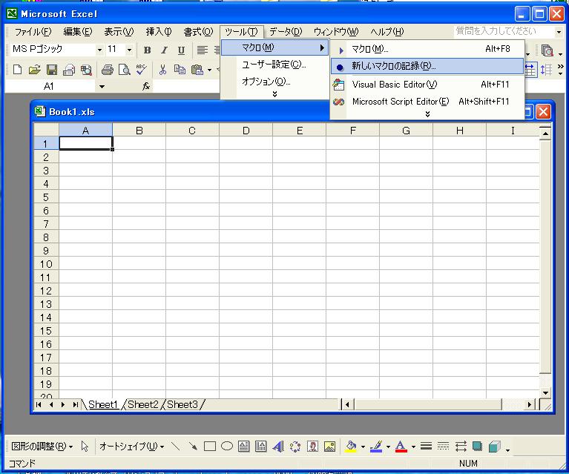
Task: Click the Open folder icon
Action: tap(34, 69)
